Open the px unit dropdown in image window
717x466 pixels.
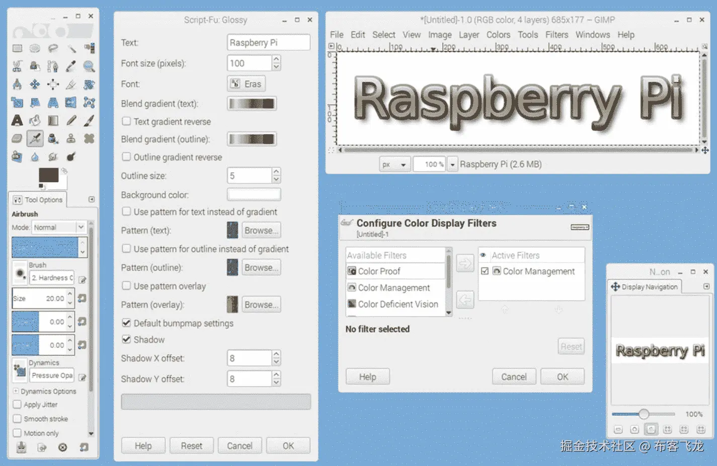[394, 165]
